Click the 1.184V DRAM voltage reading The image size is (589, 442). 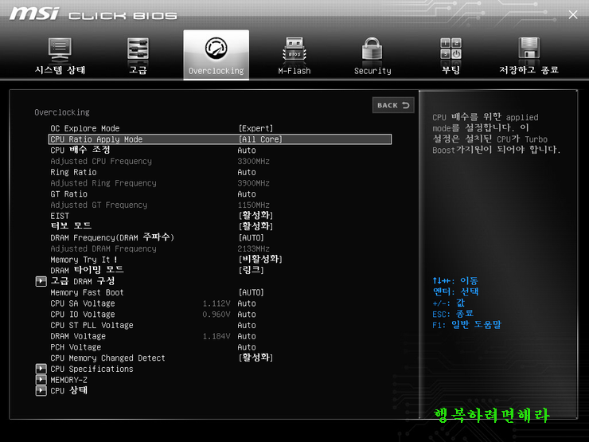(216, 336)
